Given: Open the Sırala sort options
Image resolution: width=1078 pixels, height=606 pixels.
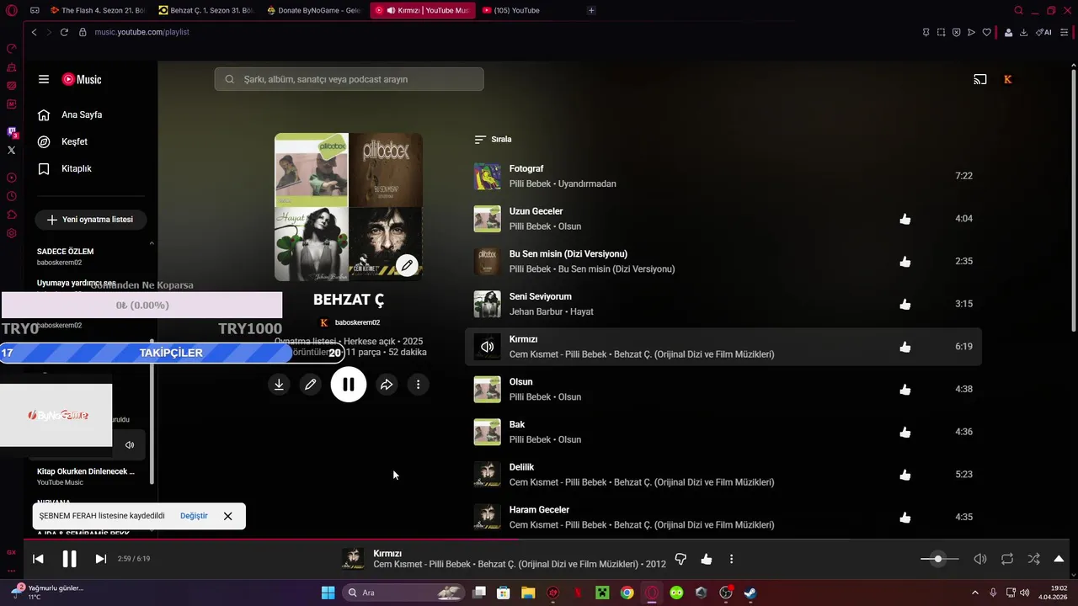Looking at the screenshot, I should click(x=493, y=140).
